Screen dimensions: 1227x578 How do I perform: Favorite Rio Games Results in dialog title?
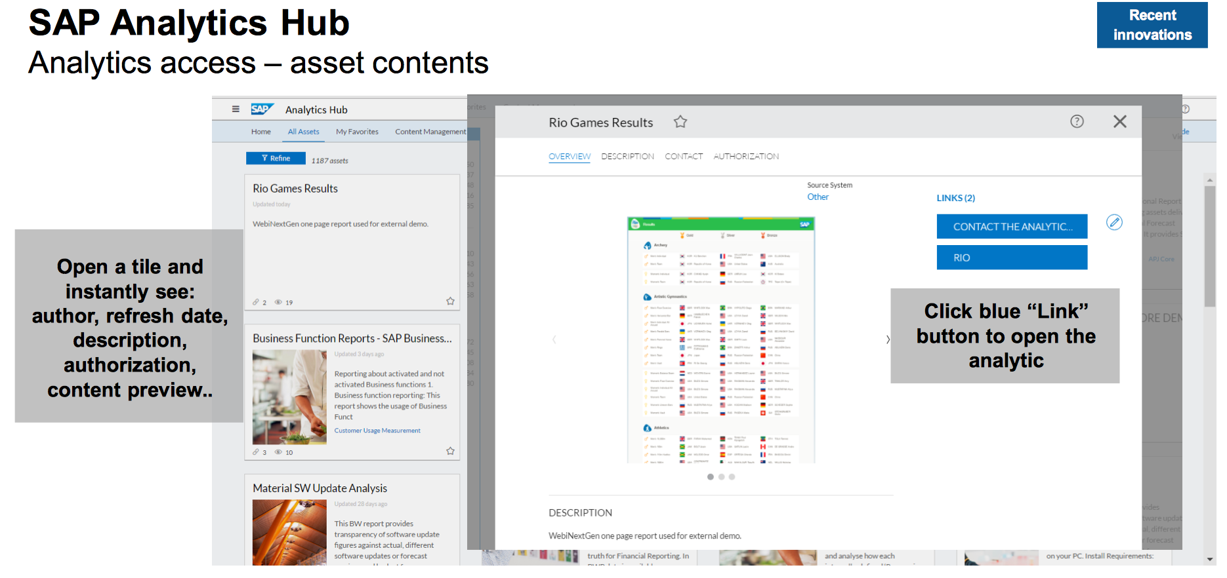pos(680,122)
